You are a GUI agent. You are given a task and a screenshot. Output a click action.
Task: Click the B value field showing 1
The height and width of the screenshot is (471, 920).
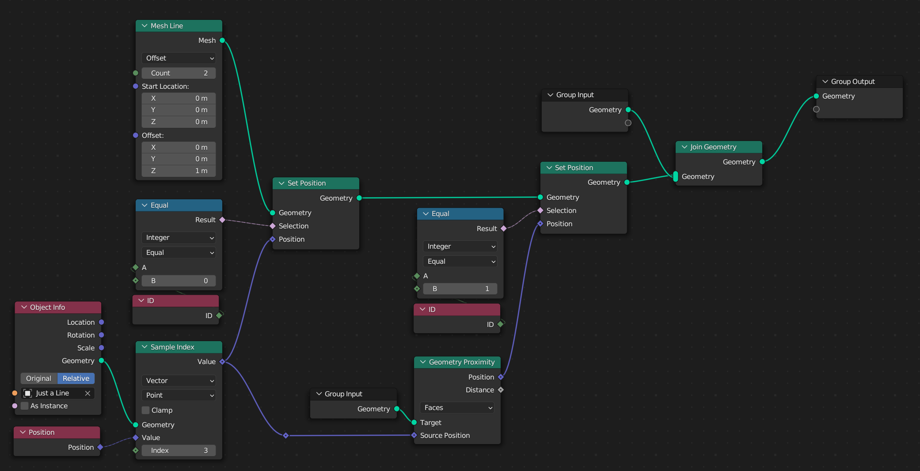click(x=460, y=289)
